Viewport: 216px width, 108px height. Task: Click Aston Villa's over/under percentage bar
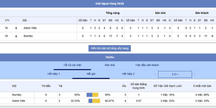(94, 101)
